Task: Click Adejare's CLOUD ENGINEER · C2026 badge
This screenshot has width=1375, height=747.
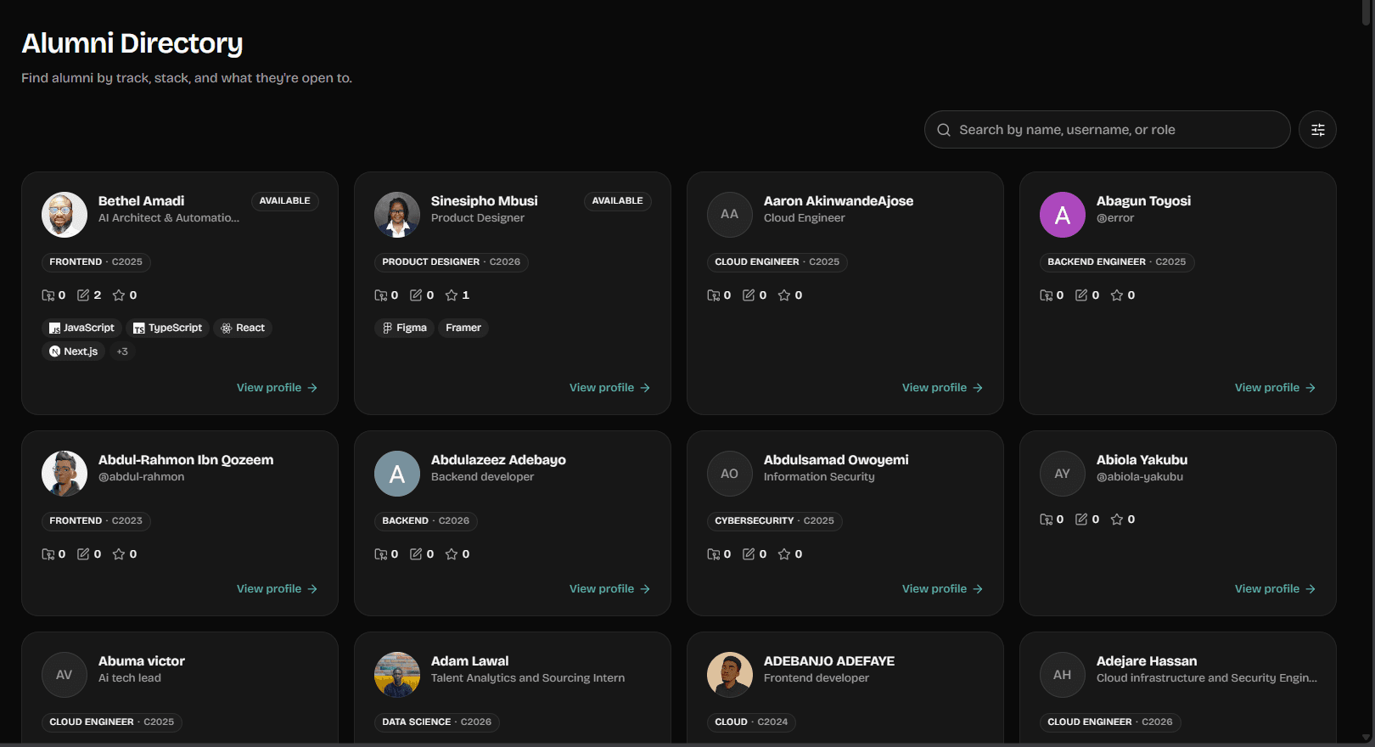Action: click(x=1110, y=722)
